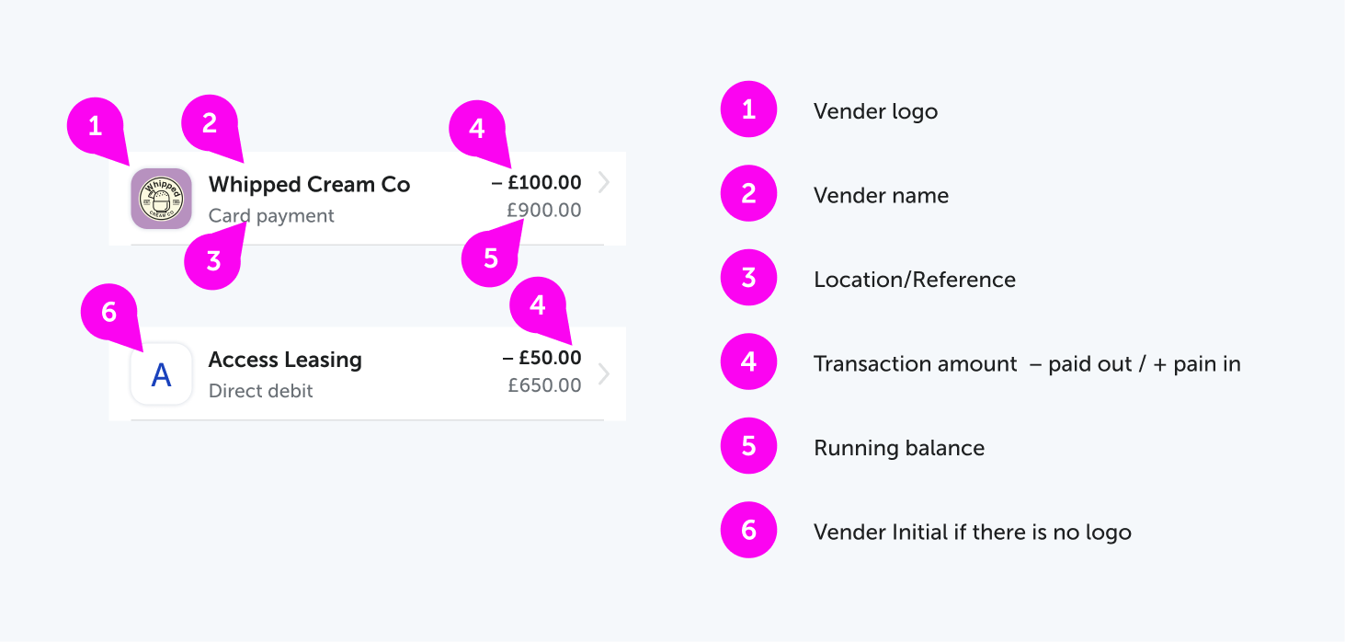The width and height of the screenshot is (1345, 642).
Task: Click legend badge 2 beside Vender name
Action: click(748, 193)
